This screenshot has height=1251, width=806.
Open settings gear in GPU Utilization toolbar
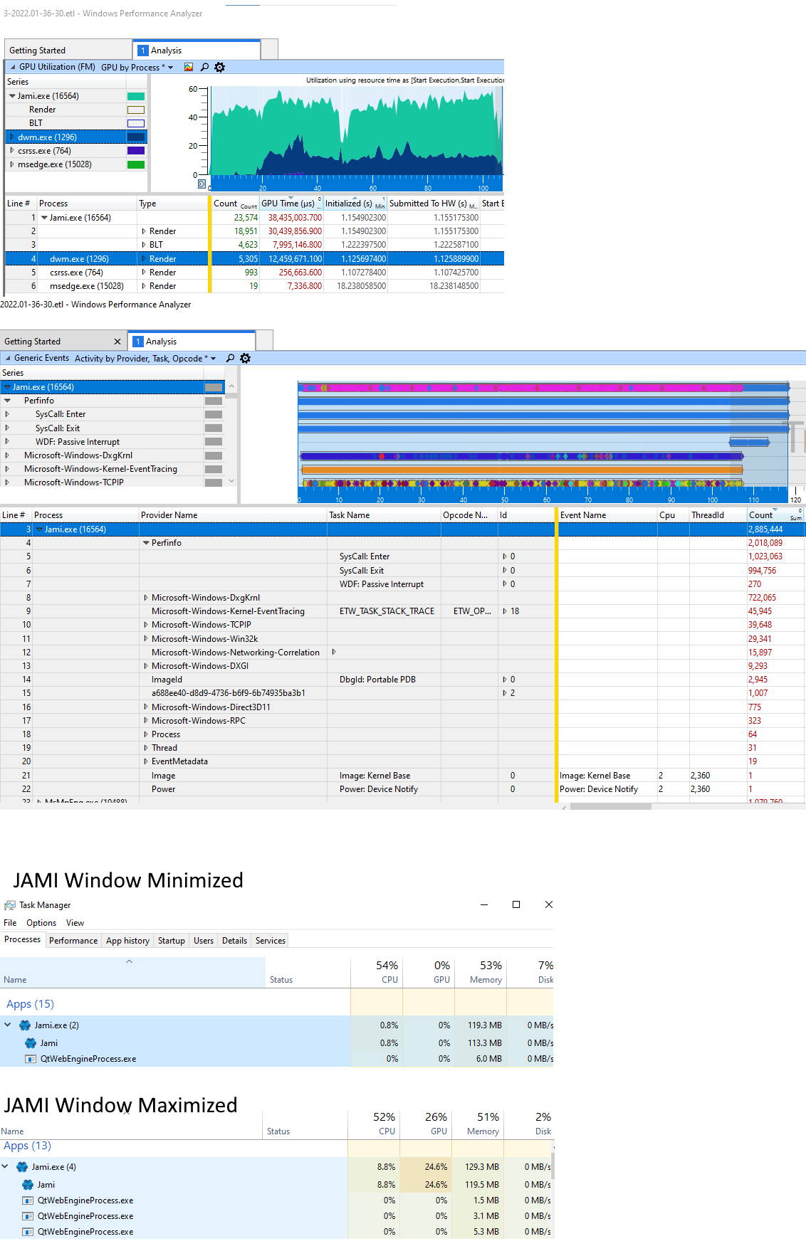(x=219, y=67)
